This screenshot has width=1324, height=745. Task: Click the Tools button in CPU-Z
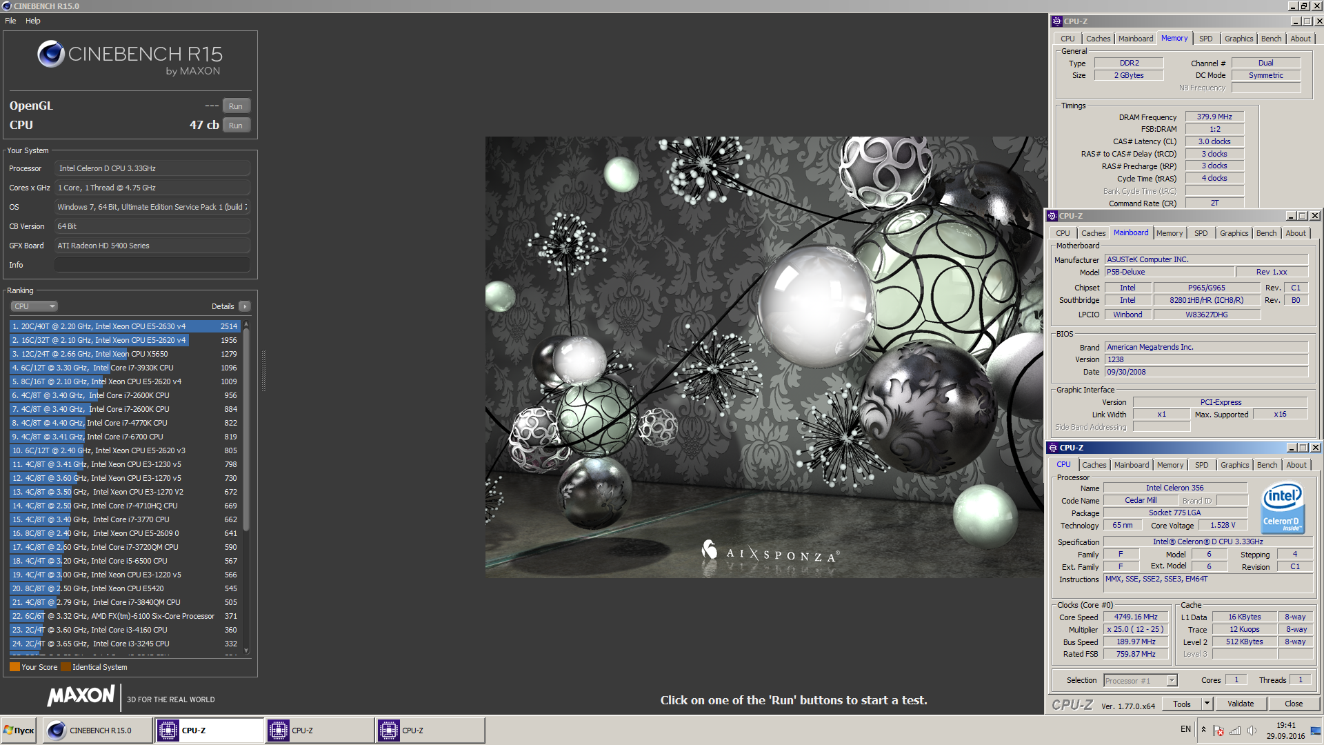coord(1182,704)
